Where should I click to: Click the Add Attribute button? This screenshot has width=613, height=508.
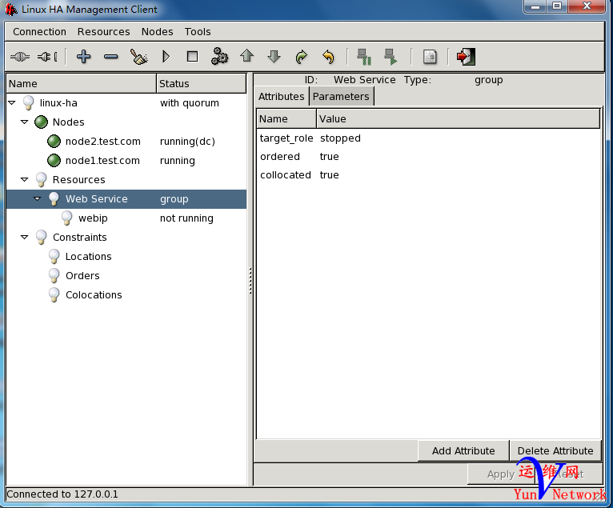coord(463,451)
